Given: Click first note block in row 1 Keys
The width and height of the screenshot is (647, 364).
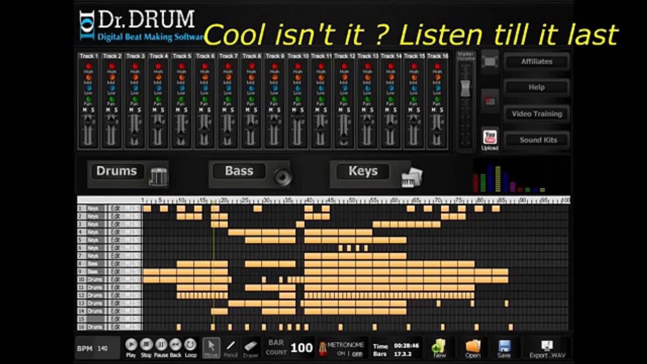Looking at the screenshot, I should pyautogui.click(x=147, y=208).
